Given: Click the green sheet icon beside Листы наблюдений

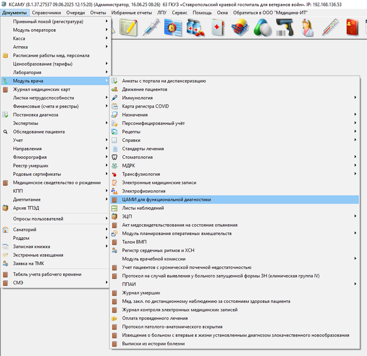Looking at the screenshot, I should click(115, 208).
